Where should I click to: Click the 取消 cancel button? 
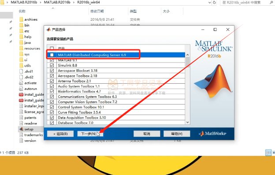tap(147, 134)
